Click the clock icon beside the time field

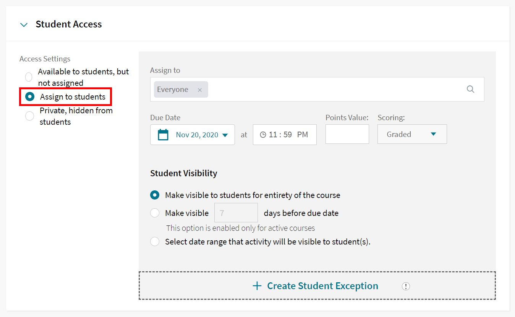point(264,134)
